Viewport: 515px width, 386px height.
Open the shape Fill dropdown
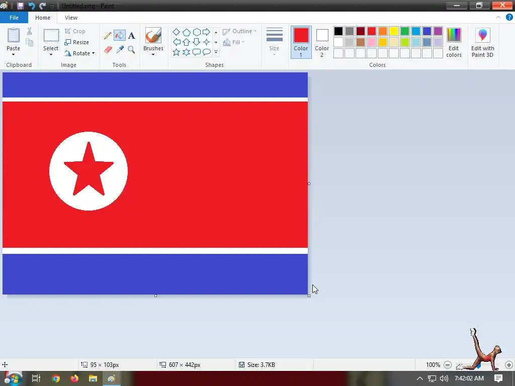coord(234,42)
